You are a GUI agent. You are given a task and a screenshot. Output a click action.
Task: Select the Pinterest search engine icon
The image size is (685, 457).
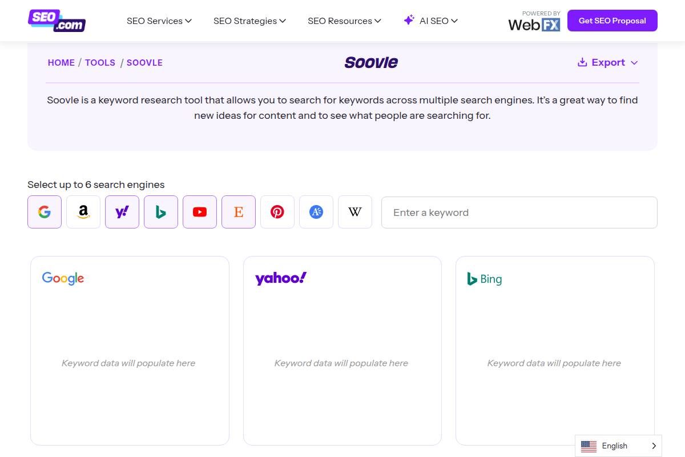tap(277, 212)
